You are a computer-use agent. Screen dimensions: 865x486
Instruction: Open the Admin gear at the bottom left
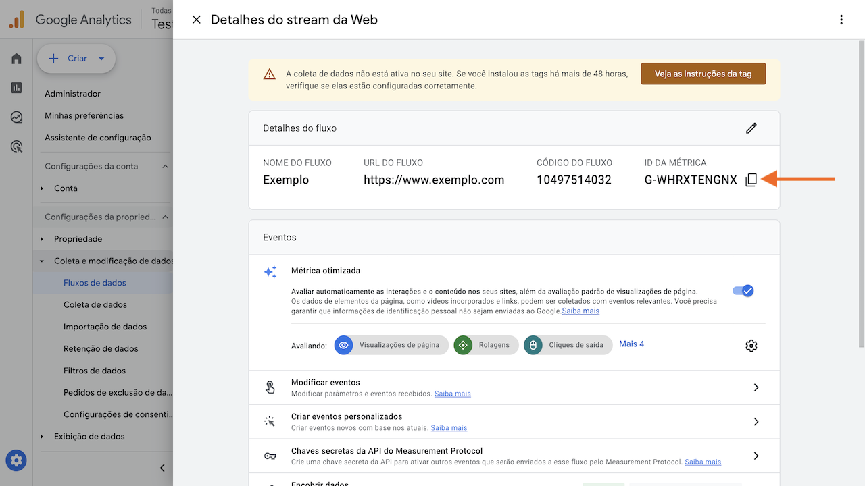(16, 460)
